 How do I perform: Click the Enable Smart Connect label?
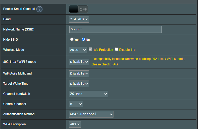19,9
